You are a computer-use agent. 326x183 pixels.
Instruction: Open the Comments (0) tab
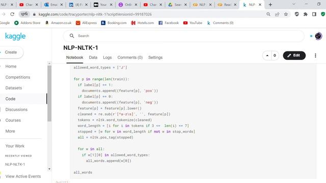point(130,57)
